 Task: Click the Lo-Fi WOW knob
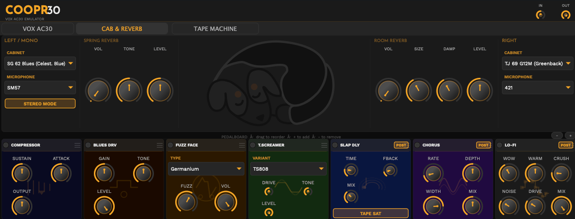click(x=509, y=174)
